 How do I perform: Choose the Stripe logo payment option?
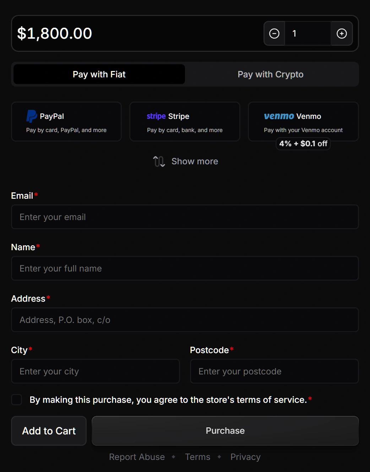click(156, 116)
